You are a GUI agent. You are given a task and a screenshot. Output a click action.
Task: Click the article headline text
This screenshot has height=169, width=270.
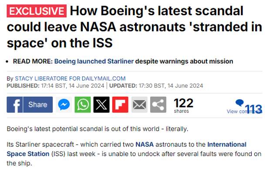(x=134, y=27)
